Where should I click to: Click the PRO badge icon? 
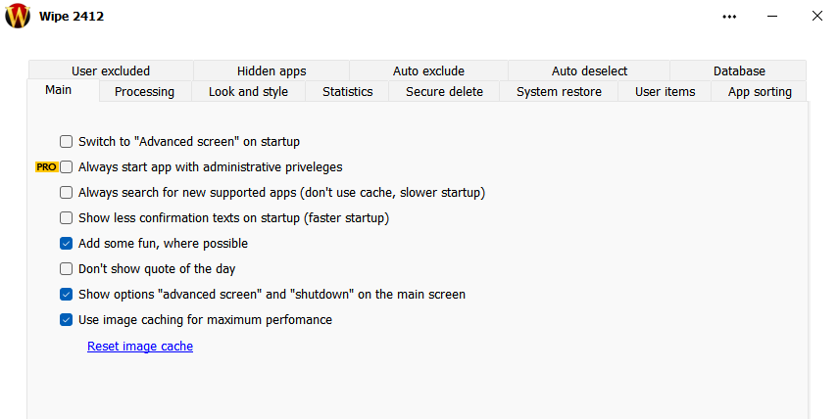point(46,167)
